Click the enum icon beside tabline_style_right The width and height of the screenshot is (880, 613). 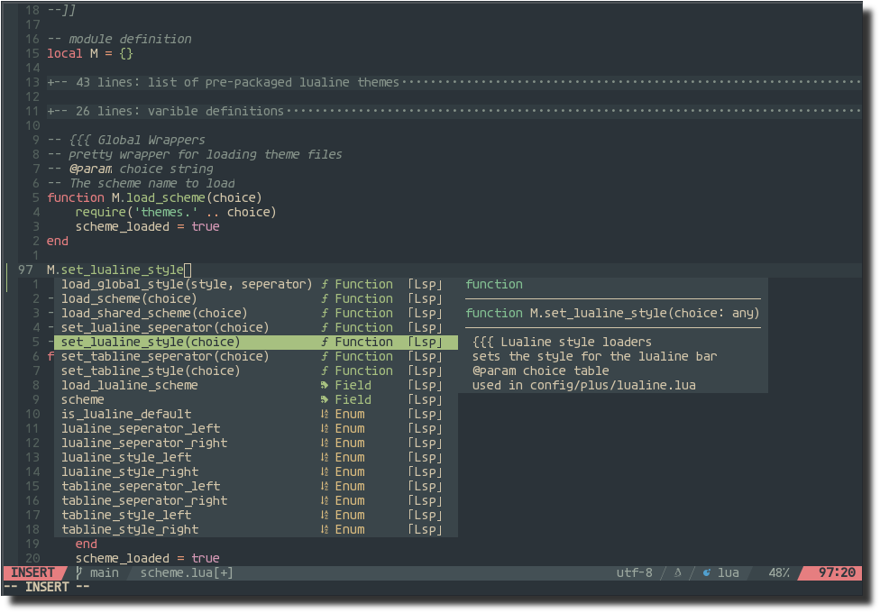tap(325, 529)
